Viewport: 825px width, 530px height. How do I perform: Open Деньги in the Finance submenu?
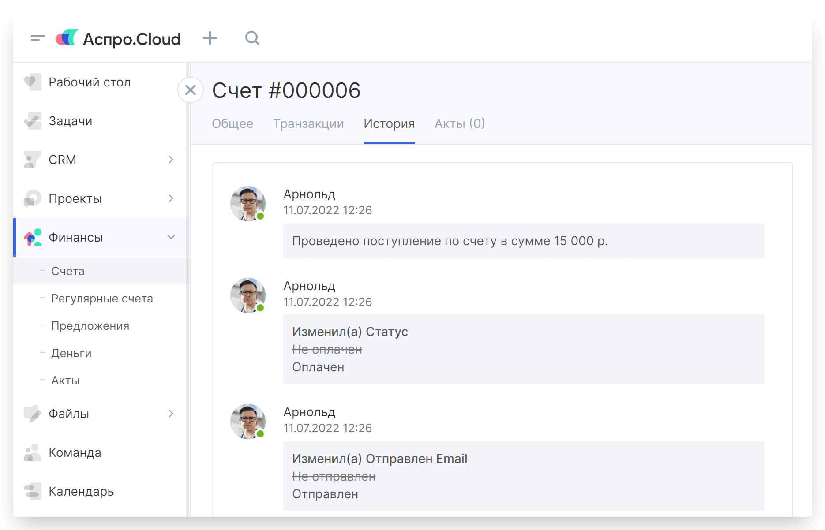point(71,353)
